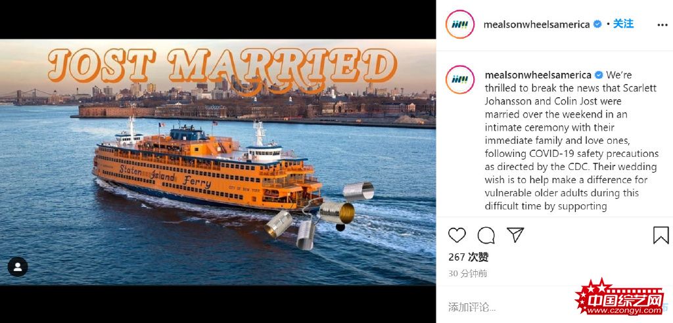The image size is (673, 323).
Task: Follow mealsonwheelsamerica with 关注 button
Action: click(623, 24)
